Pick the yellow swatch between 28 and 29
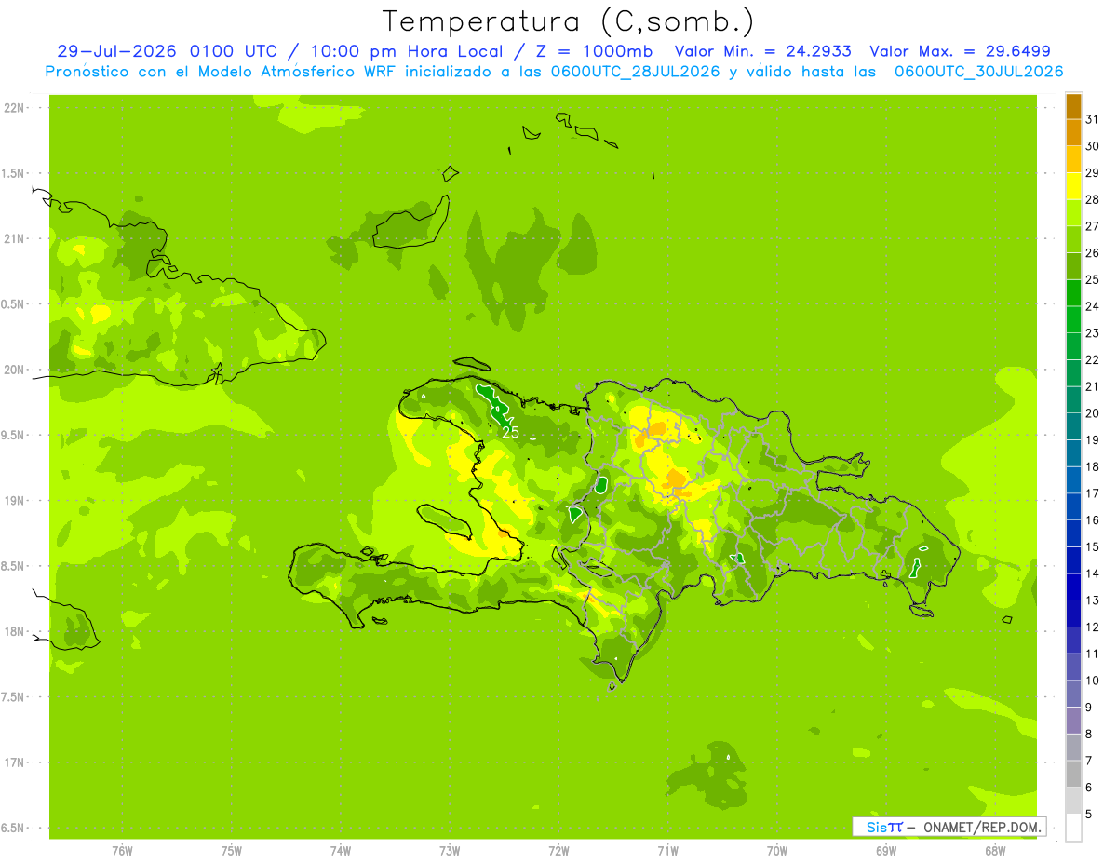1117x863 pixels. (x=1073, y=186)
